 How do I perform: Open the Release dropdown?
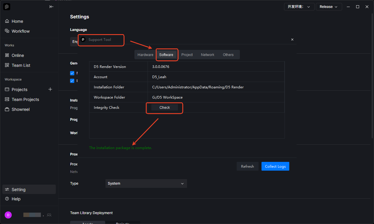(x=329, y=7)
